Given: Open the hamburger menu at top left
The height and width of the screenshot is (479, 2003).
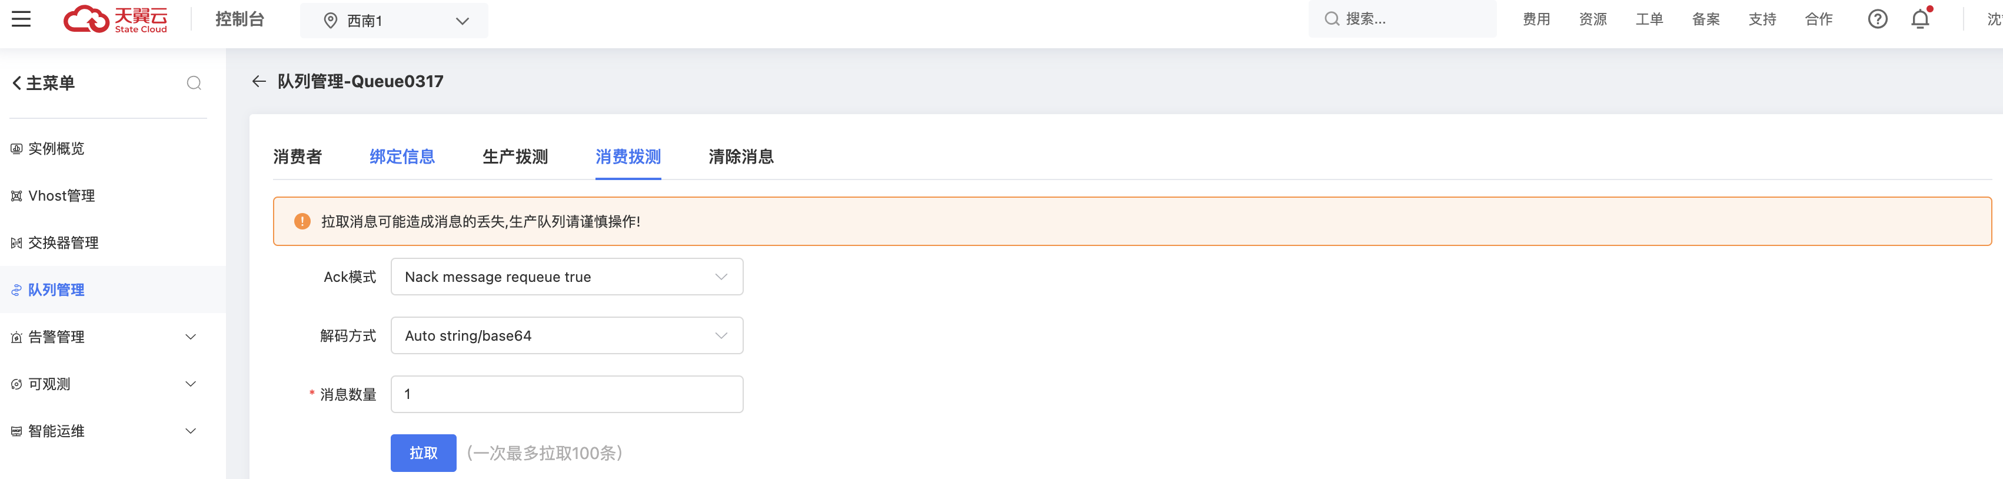Looking at the screenshot, I should tap(21, 19).
